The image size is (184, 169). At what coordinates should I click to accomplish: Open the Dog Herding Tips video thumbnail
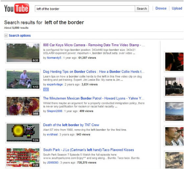tap(23, 79)
